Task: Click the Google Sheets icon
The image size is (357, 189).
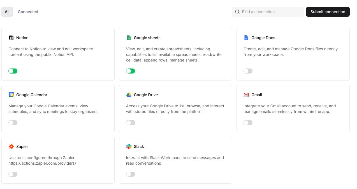Action: 129,38
